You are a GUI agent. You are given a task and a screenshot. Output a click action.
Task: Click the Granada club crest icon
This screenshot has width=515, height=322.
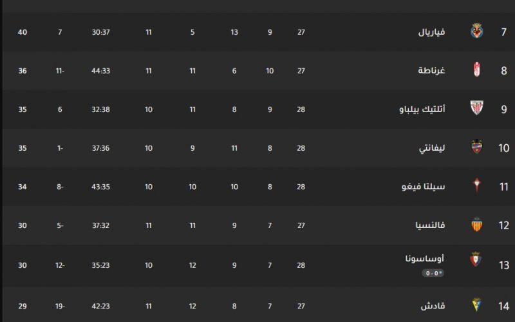click(x=477, y=70)
